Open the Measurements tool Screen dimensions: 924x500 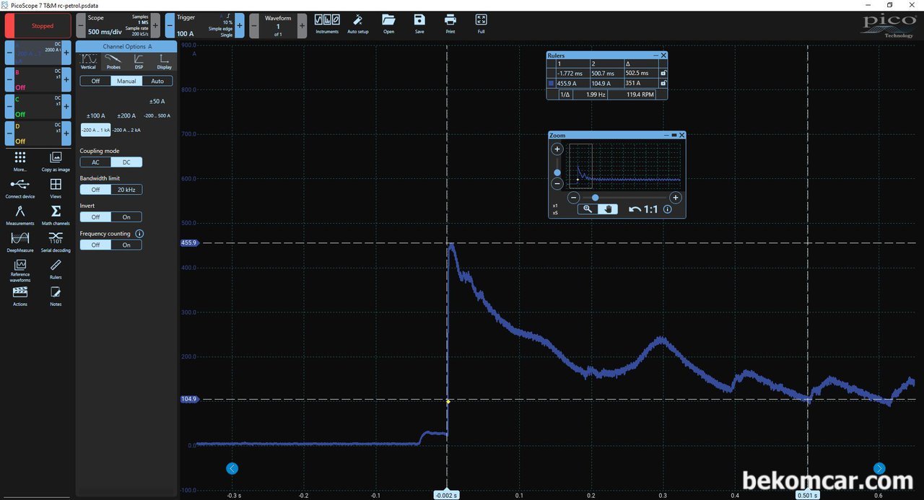coord(20,215)
